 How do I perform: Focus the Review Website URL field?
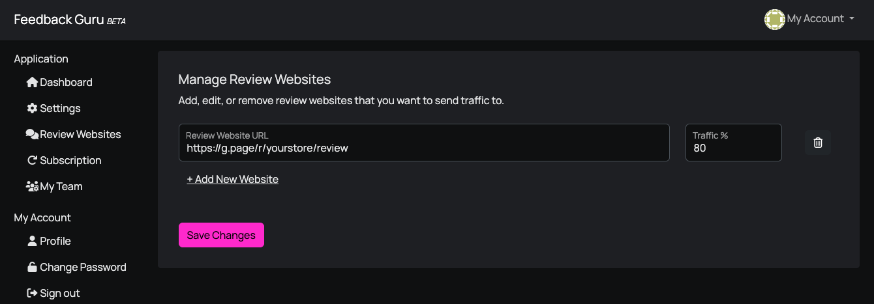pos(424,143)
